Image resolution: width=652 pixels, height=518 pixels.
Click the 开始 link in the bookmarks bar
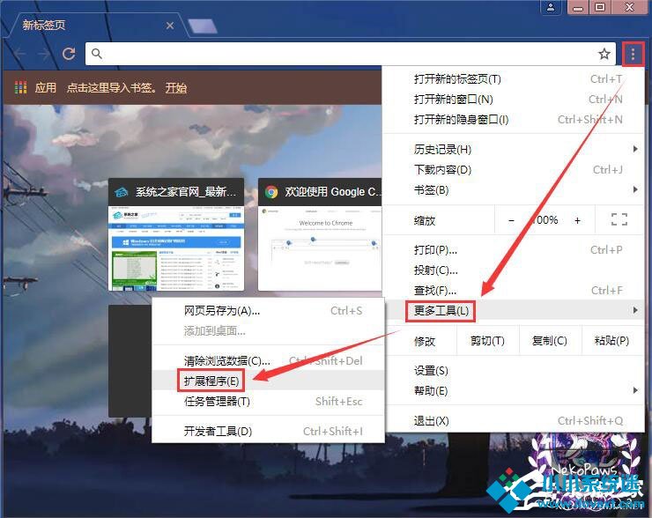click(176, 88)
